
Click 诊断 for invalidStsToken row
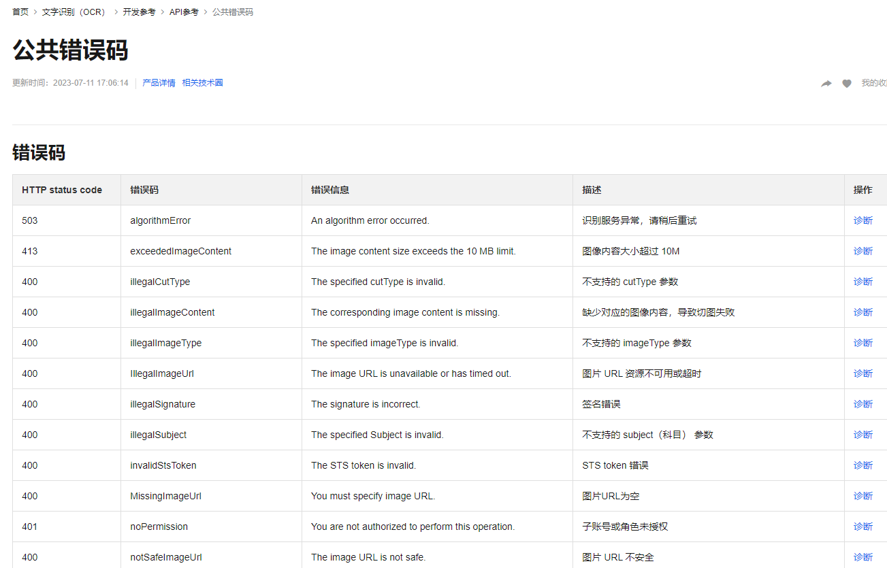[863, 465]
